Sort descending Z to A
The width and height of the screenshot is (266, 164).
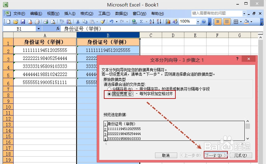(159, 22)
